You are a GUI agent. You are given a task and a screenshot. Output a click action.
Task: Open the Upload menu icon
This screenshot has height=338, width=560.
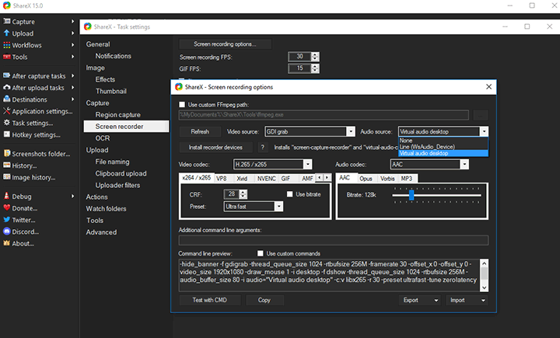click(7, 33)
